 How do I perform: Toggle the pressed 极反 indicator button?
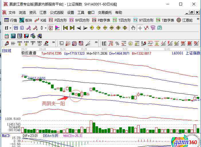51,28
